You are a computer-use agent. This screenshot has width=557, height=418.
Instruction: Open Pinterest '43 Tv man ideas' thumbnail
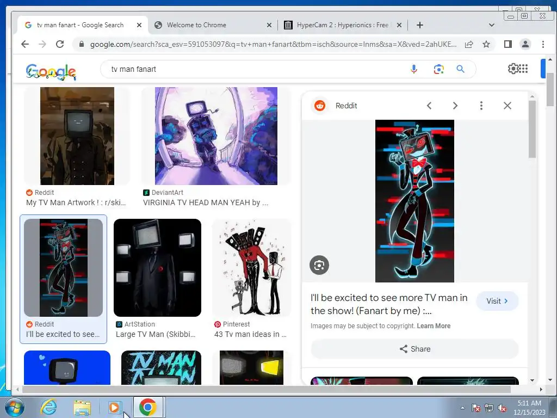(x=251, y=268)
